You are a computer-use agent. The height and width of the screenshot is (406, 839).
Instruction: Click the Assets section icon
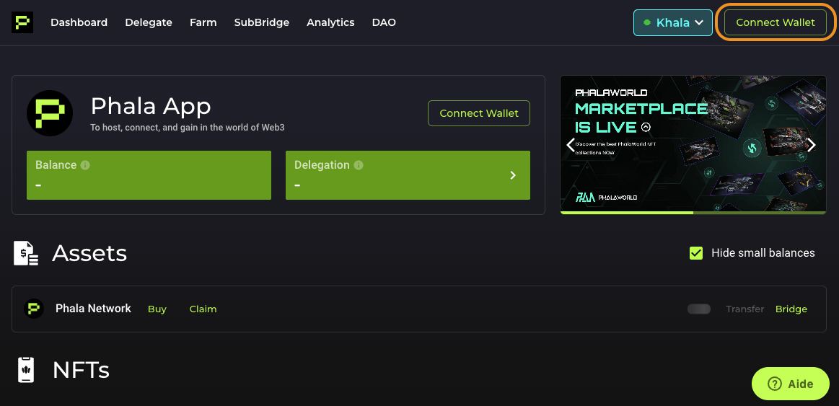26,253
